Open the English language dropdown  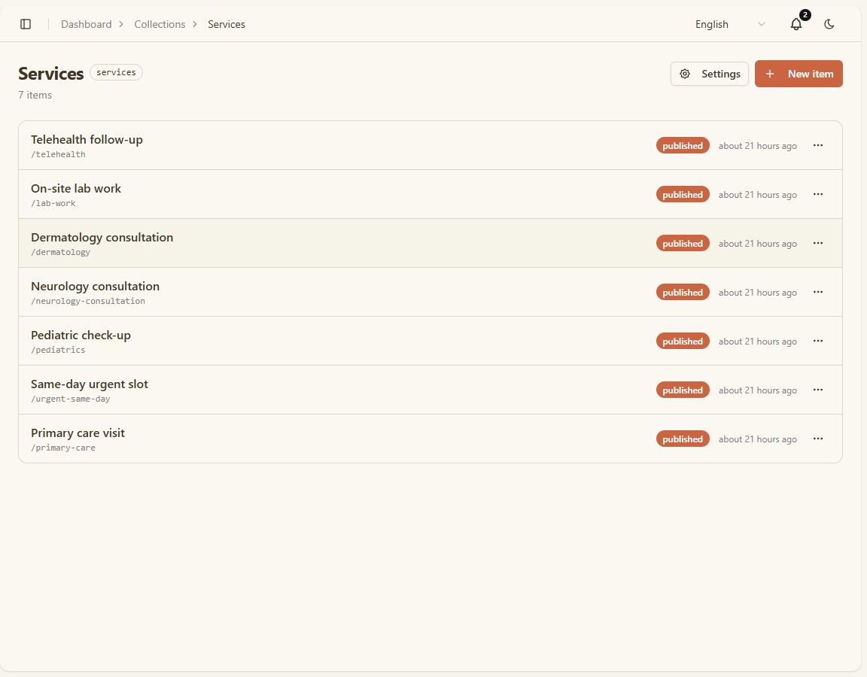[730, 24]
